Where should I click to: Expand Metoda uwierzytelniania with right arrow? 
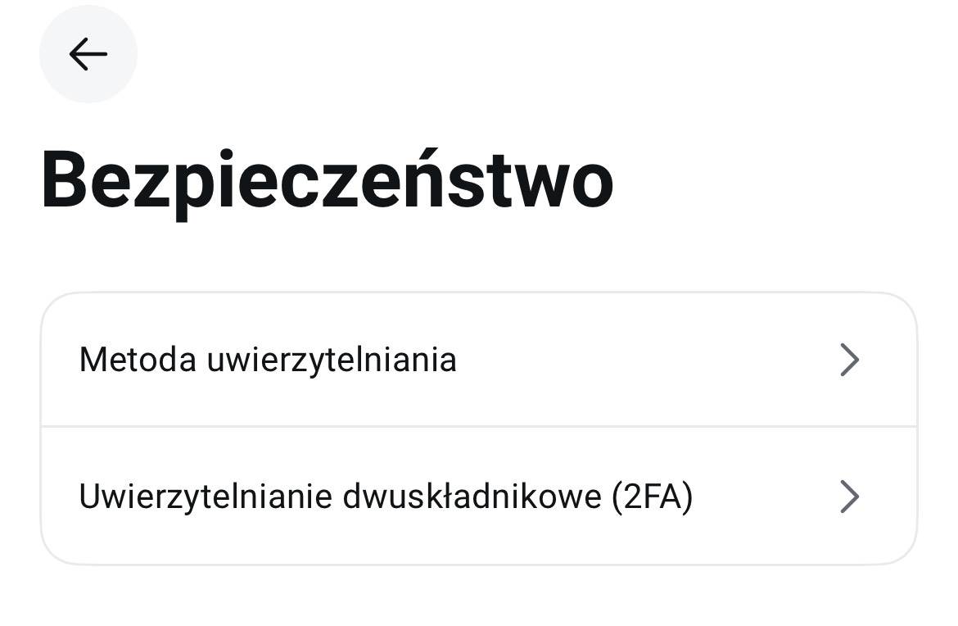point(850,360)
